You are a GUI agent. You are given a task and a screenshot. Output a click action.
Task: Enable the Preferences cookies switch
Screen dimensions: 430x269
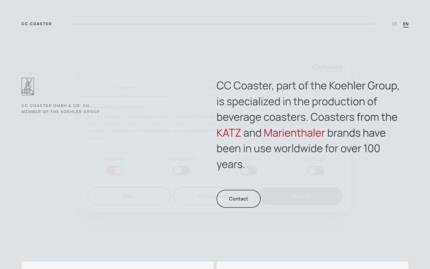[x=181, y=171]
